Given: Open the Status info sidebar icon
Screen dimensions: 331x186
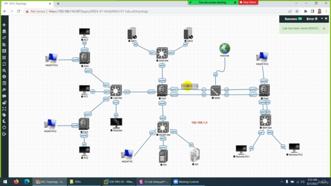Looking at the screenshot, I should click(x=4, y=77).
